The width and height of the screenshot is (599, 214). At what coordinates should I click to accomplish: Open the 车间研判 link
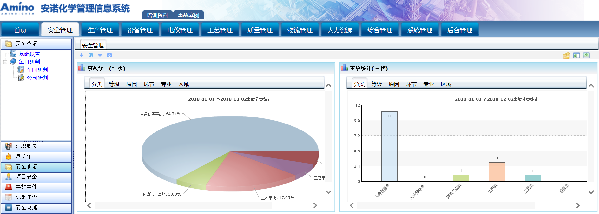tap(37, 70)
